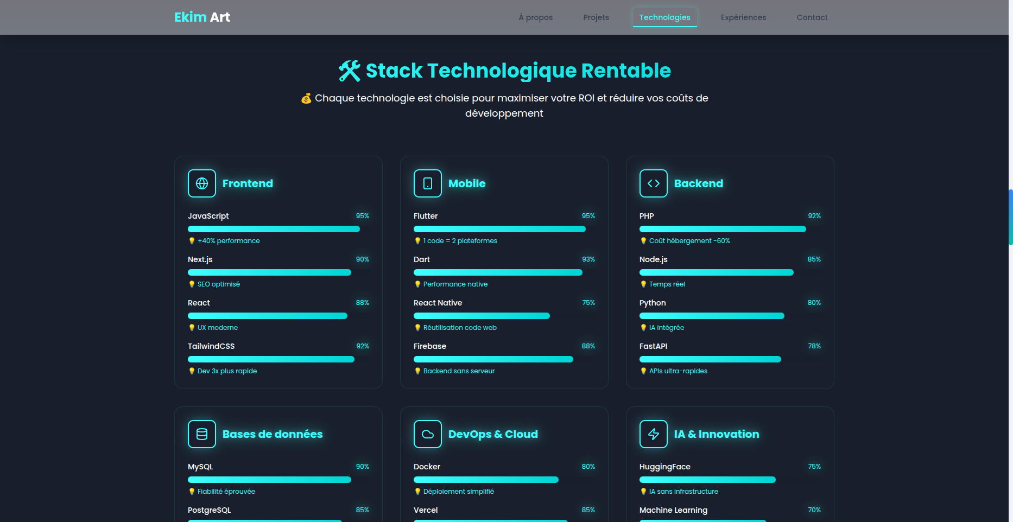Click the IA lightning bolt icon
The image size is (1013, 522).
pyautogui.click(x=654, y=434)
